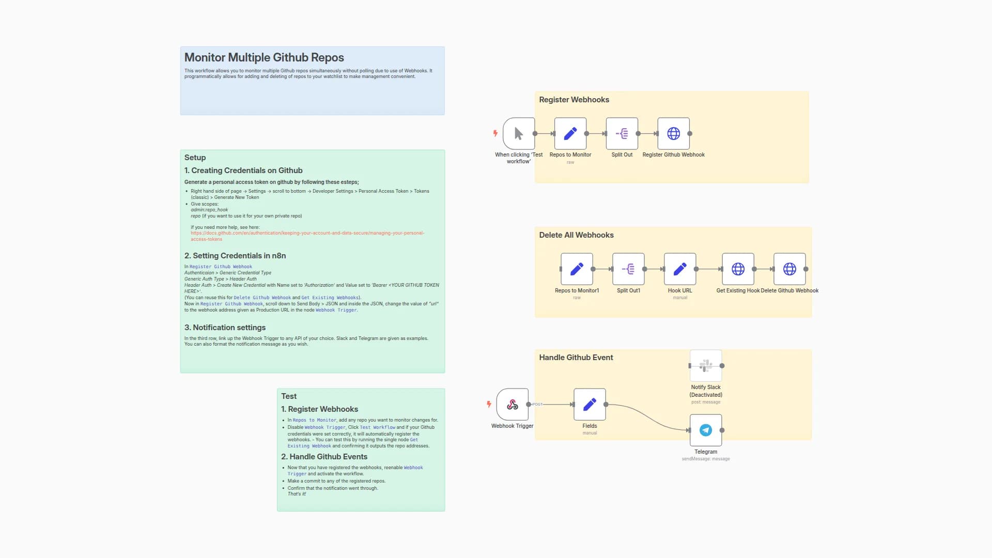Open the Webhook Trigger node
The width and height of the screenshot is (992, 558).
(513, 405)
